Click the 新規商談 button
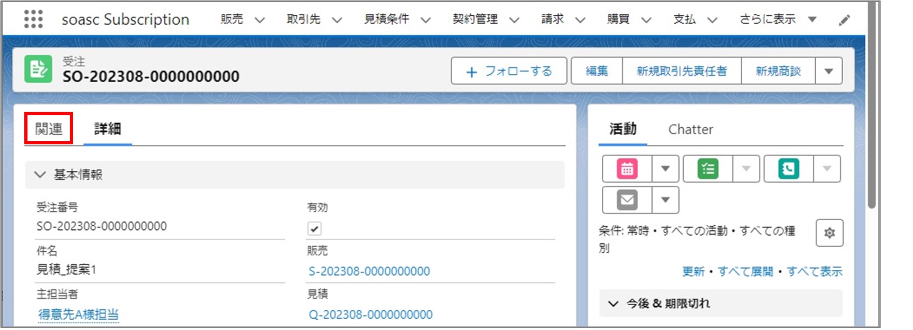Image resolution: width=913 pixels, height=330 pixels. pos(778,71)
